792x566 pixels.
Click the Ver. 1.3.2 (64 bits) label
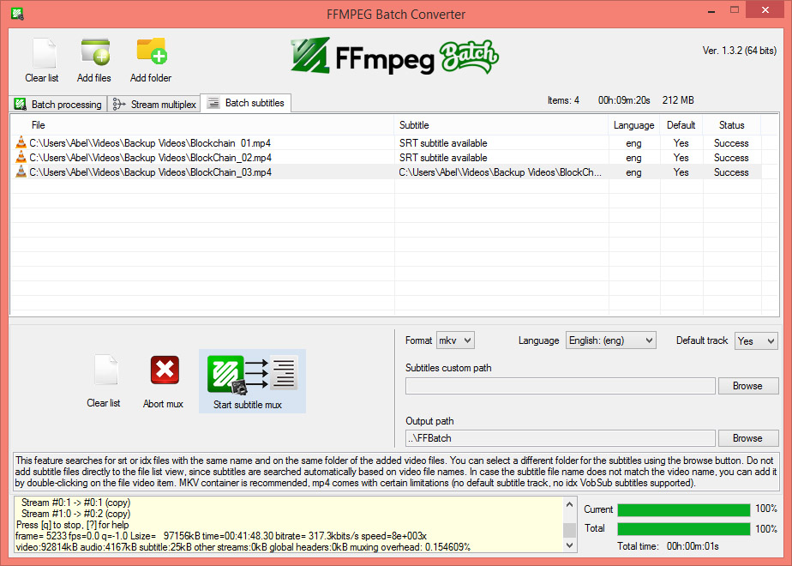point(740,51)
